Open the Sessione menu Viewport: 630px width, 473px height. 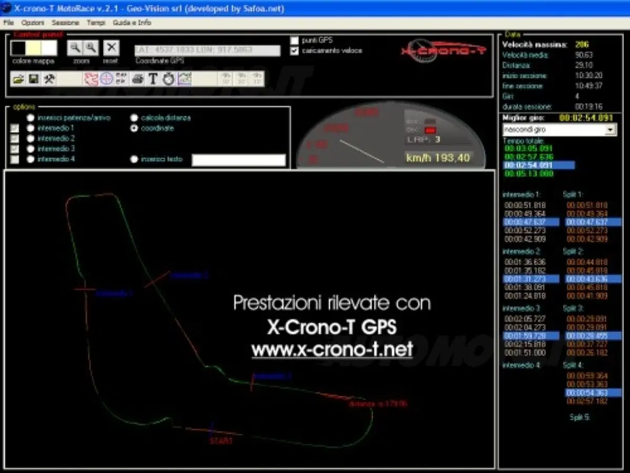click(x=66, y=23)
